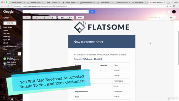The height and width of the screenshot is (101, 179).
Task: Switch to Women's Clothing browser tab
Action: 88,3
